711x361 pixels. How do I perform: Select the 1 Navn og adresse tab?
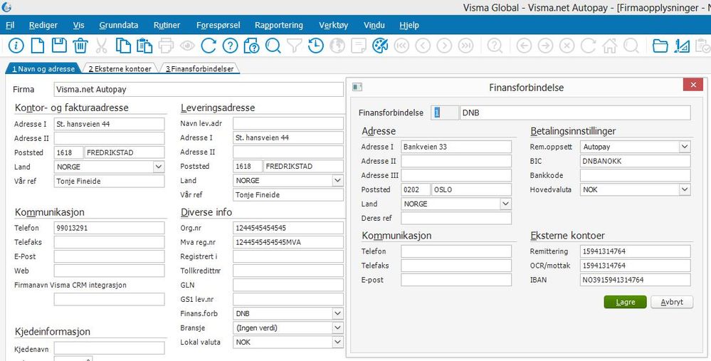(x=43, y=69)
